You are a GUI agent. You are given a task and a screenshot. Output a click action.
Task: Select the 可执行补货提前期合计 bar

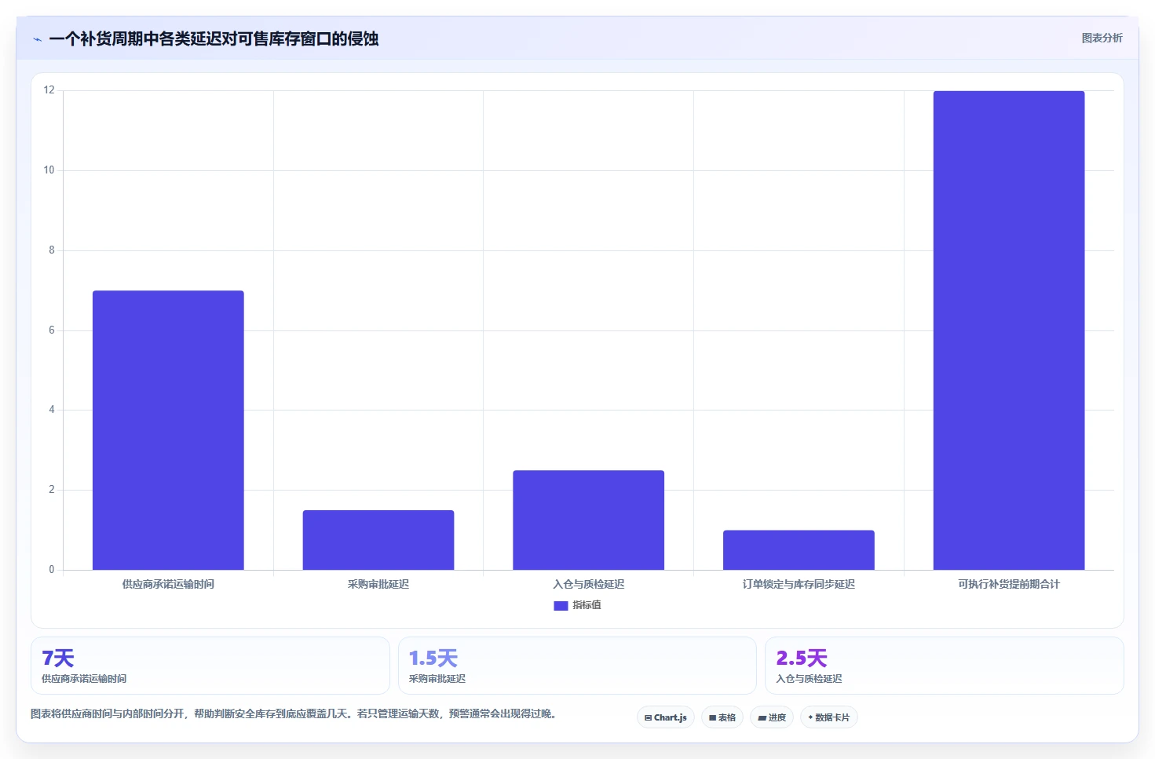[x=1009, y=330]
